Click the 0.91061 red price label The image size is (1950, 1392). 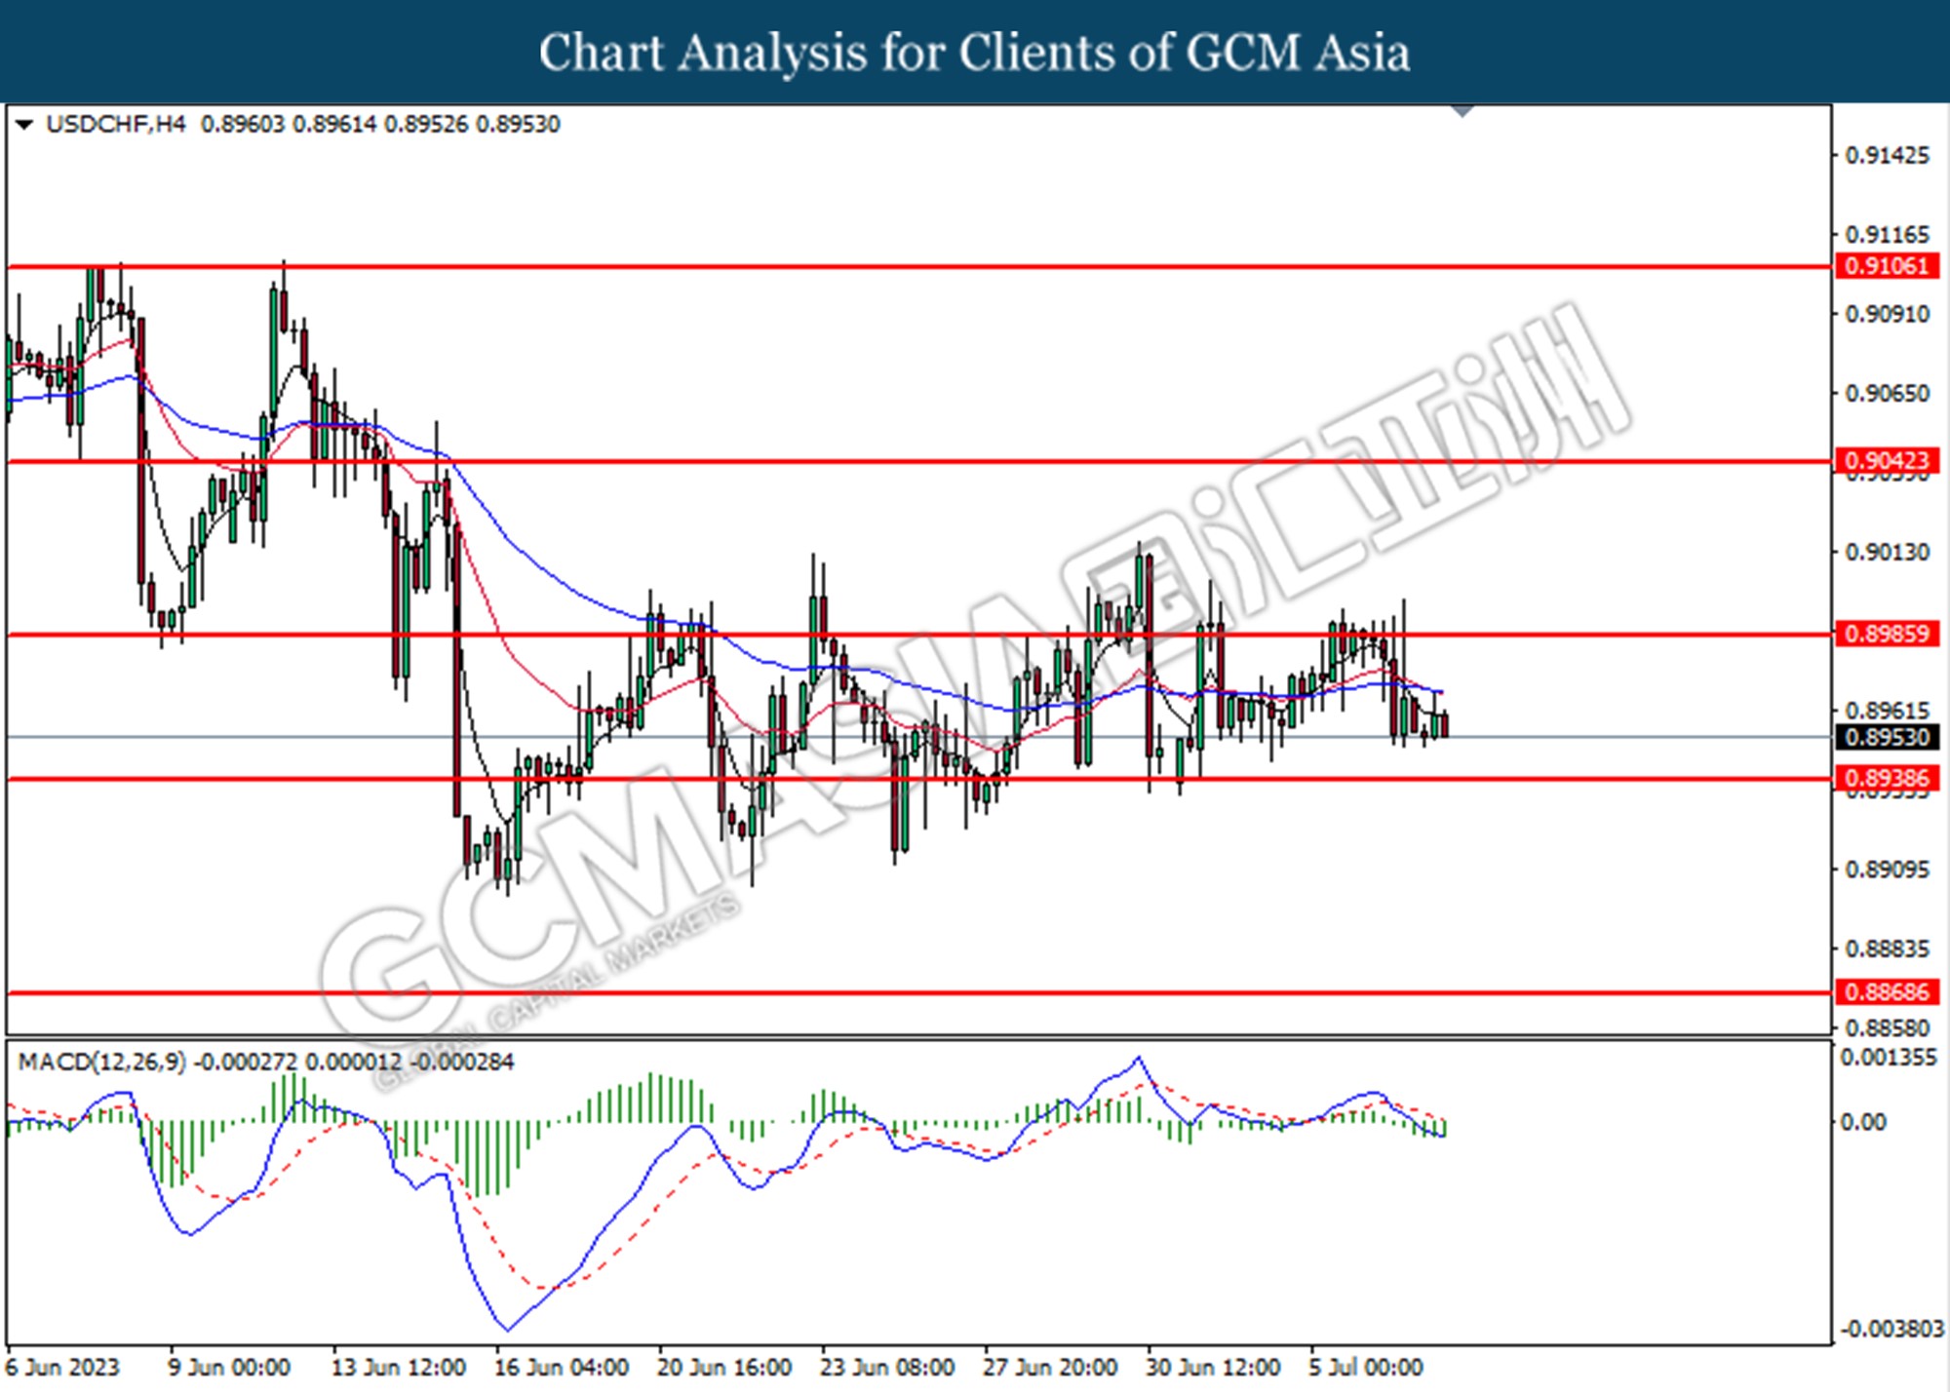1888,266
